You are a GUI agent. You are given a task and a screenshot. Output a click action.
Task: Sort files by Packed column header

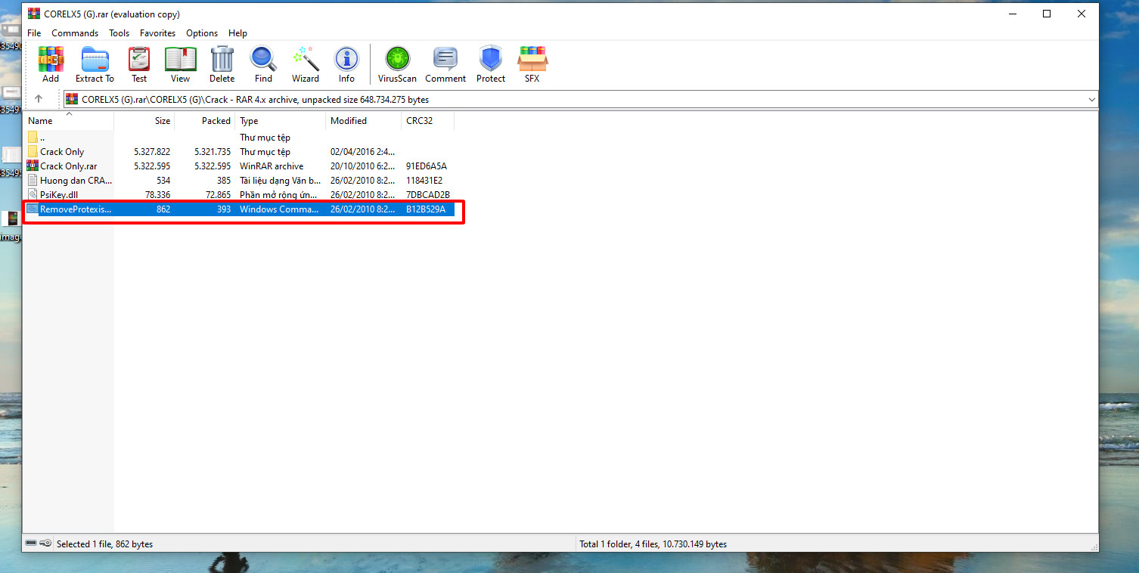coord(205,121)
